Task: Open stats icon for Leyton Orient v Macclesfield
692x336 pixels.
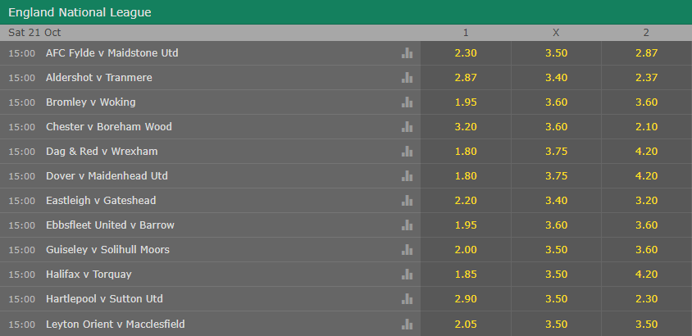Action: (x=407, y=324)
